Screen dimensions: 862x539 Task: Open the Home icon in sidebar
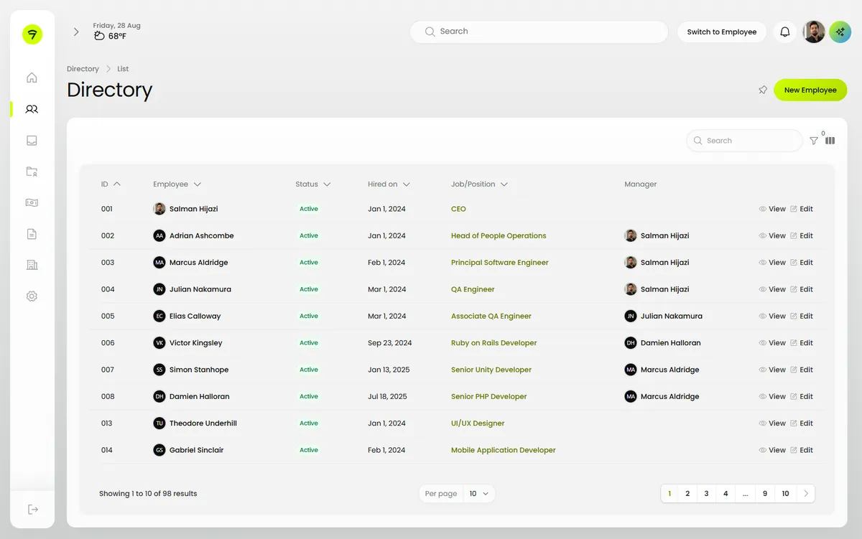[32, 78]
